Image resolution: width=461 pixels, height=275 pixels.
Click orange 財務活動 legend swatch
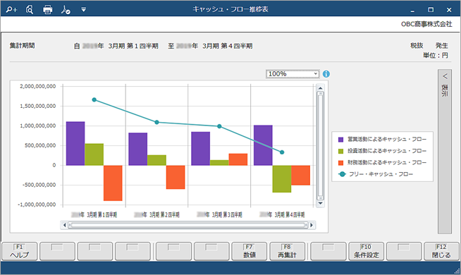coord(340,163)
